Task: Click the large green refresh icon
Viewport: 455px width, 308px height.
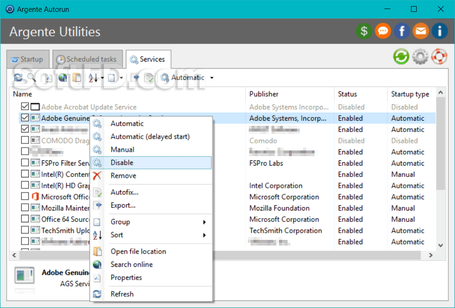Action: pyautogui.click(x=401, y=56)
